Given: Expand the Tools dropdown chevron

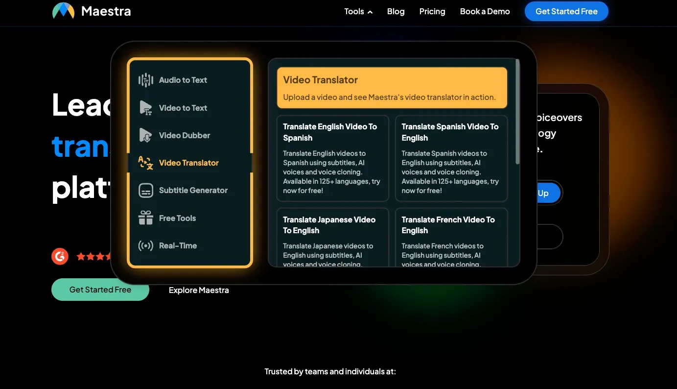Looking at the screenshot, I should 370,12.
